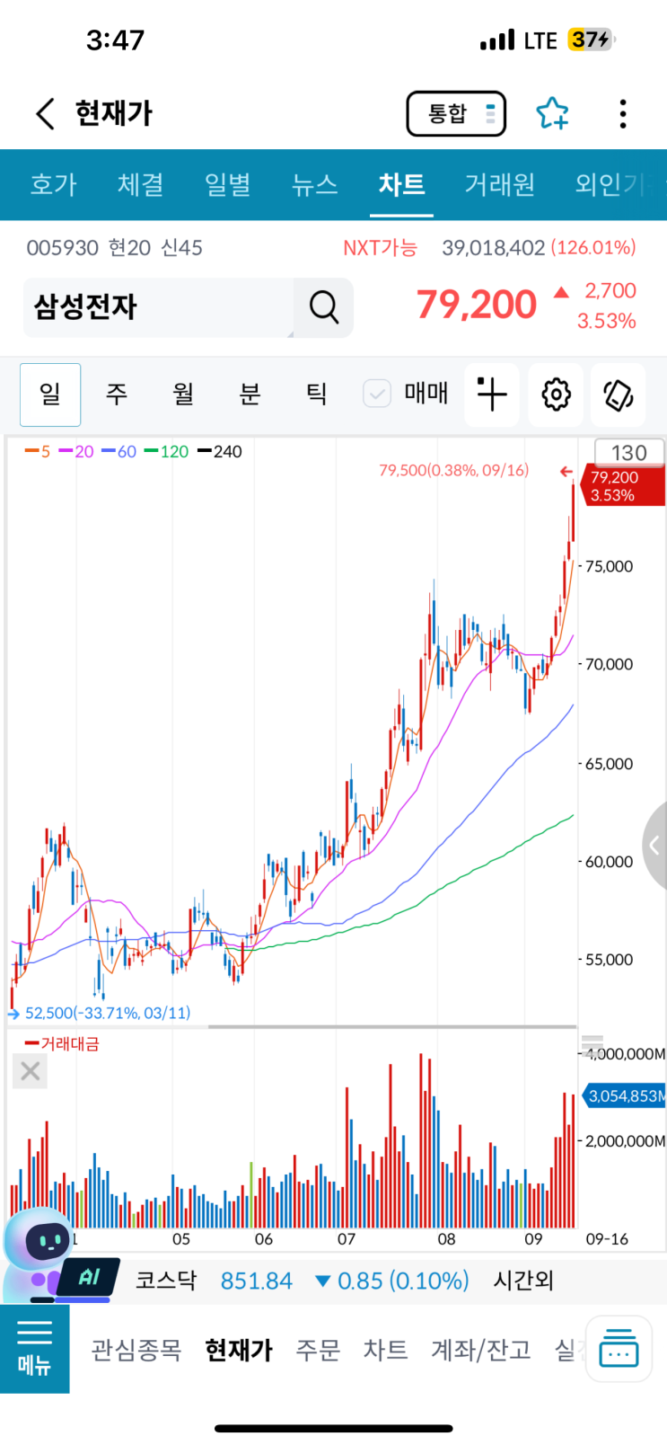Select the 분 minute chart period
This screenshot has height=1445, width=667.
250,394
